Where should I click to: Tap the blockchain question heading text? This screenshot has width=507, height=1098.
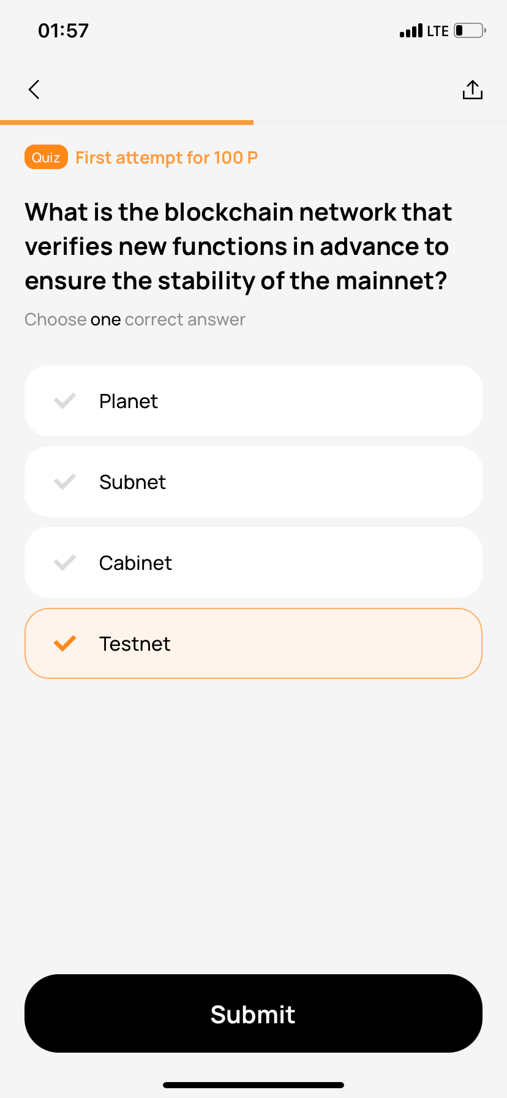coord(238,246)
